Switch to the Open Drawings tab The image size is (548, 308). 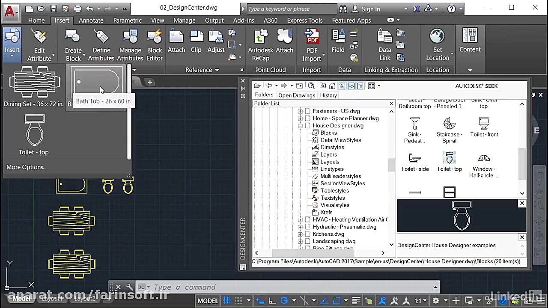click(296, 95)
